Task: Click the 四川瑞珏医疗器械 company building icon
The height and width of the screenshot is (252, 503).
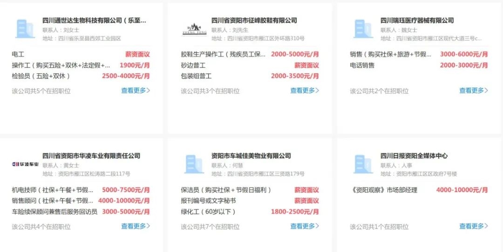Action: pos(363,29)
